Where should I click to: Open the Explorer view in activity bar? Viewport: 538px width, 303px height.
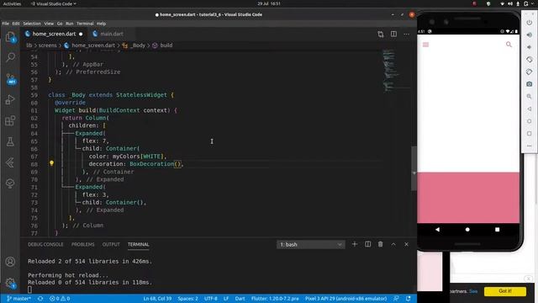click(10, 37)
